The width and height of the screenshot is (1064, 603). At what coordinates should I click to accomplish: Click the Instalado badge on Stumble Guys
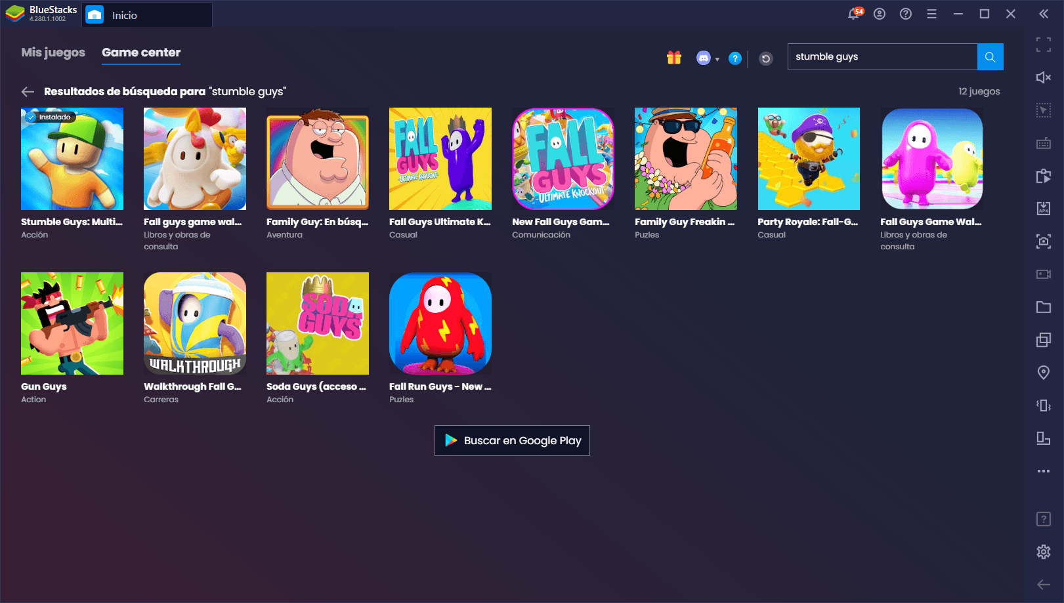click(50, 117)
